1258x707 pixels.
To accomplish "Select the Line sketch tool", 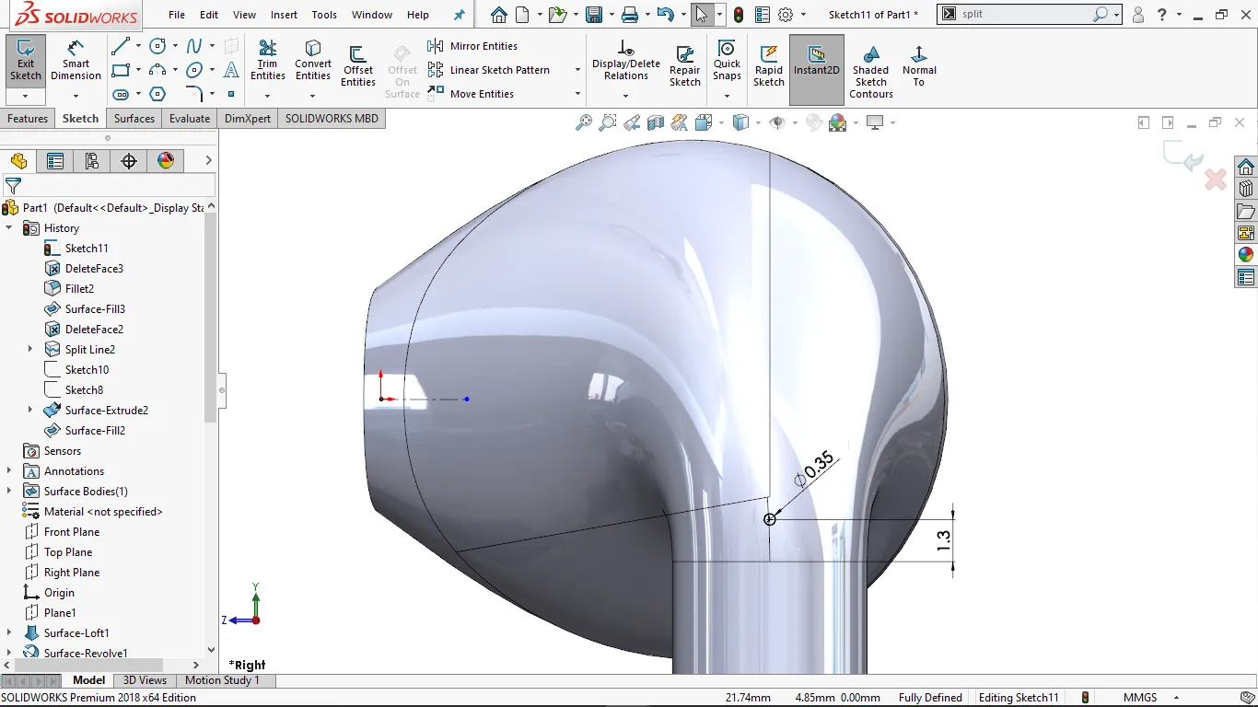I will (x=120, y=46).
